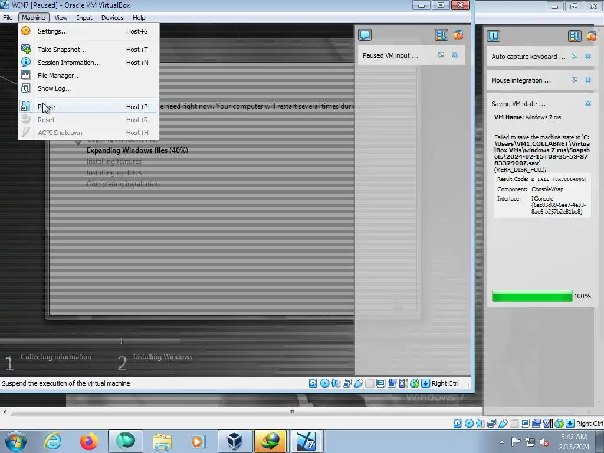The image size is (604, 453).
Task: Open Action Center flag in system tray
Action: pyautogui.click(x=516, y=442)
